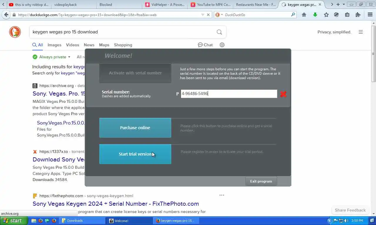Open the Sony.Vegas.Pro.15.0.0 sublink
This screenshot has width=376, height=225.
(61, 123)
